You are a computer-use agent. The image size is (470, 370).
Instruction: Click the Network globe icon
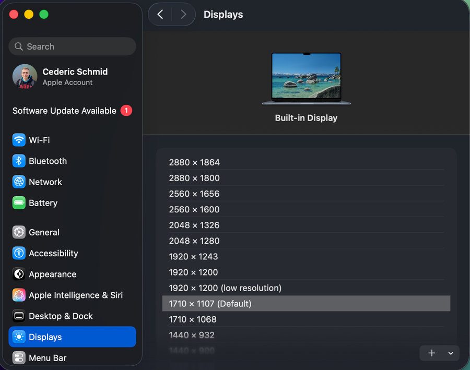[19, 182]
